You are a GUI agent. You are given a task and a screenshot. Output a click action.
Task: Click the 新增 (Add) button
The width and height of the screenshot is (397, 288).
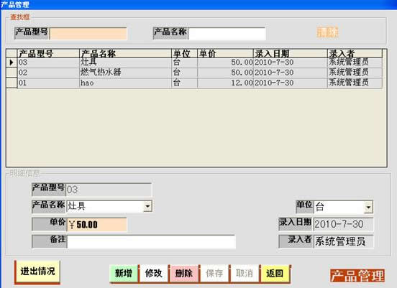(124, 274)
